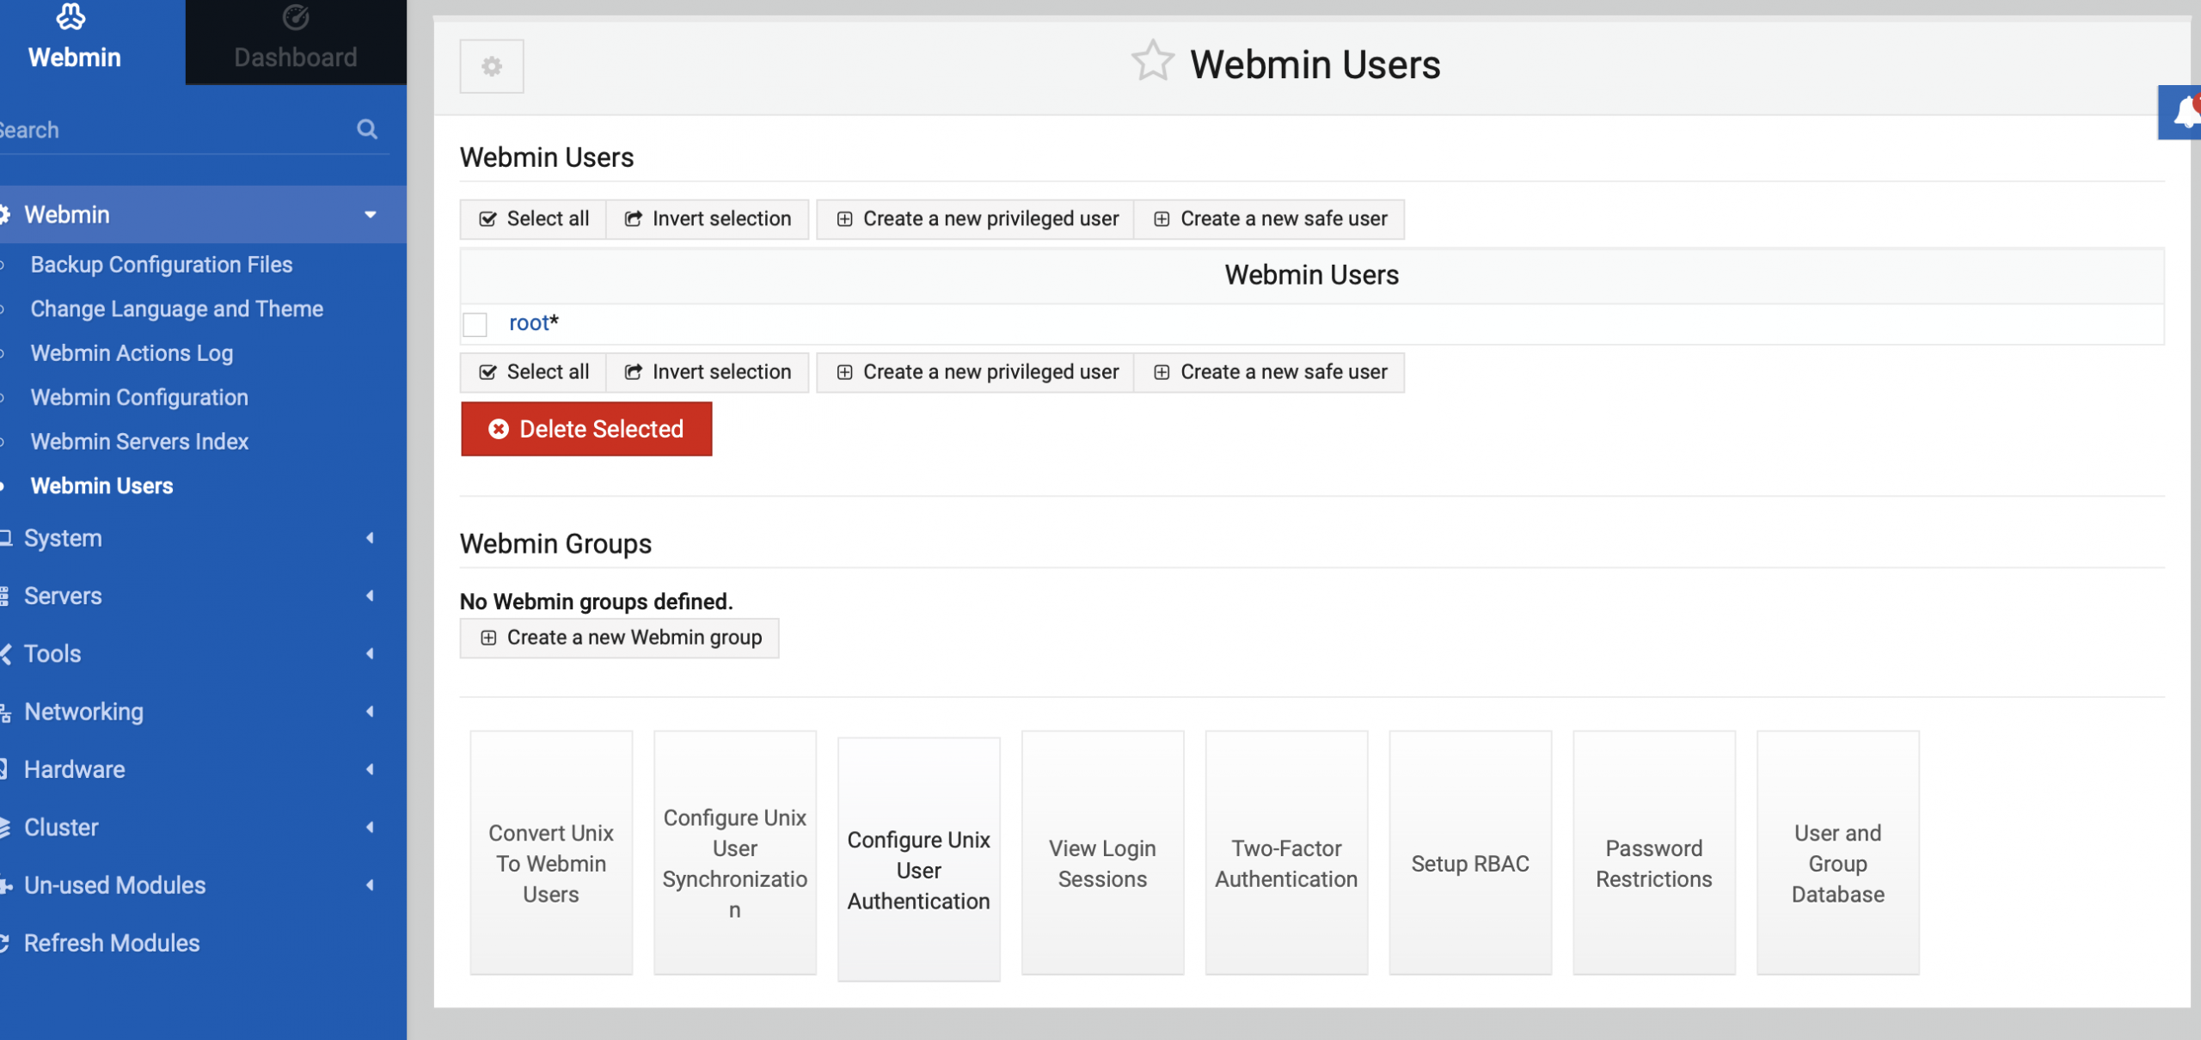Expand the System section arrow
The width and height of the screenshot is (2201, 1040).
tap(371, 538)
